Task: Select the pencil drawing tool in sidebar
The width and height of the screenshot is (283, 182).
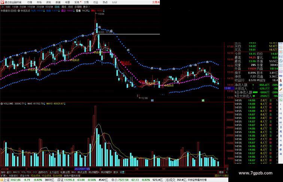Action: click(281, 89)
